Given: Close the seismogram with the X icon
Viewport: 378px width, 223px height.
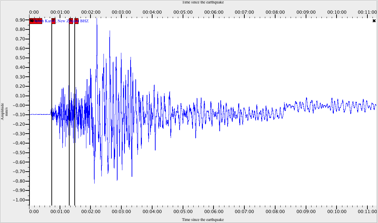Looking at the screenshot, I should [x=374, y=21].
